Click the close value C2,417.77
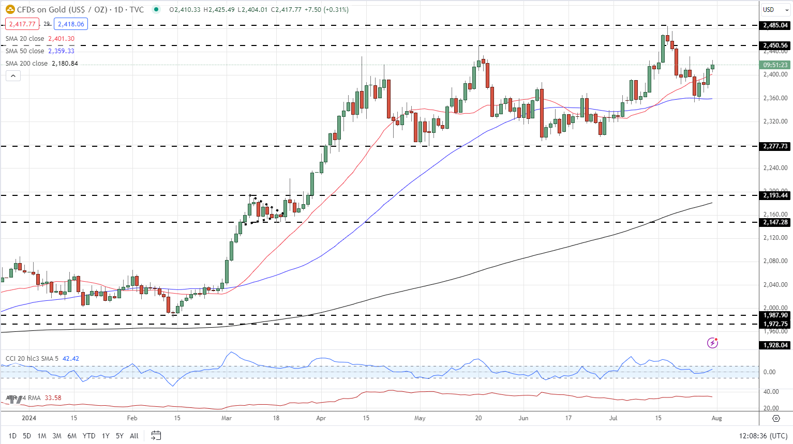The width and height of the screenshot is (793, 444). click(286, 10)
